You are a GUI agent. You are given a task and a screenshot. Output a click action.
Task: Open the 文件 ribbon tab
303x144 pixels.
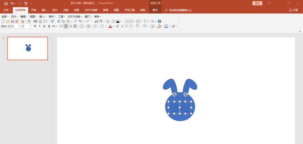pyautogui.click(x=6, y=10)
